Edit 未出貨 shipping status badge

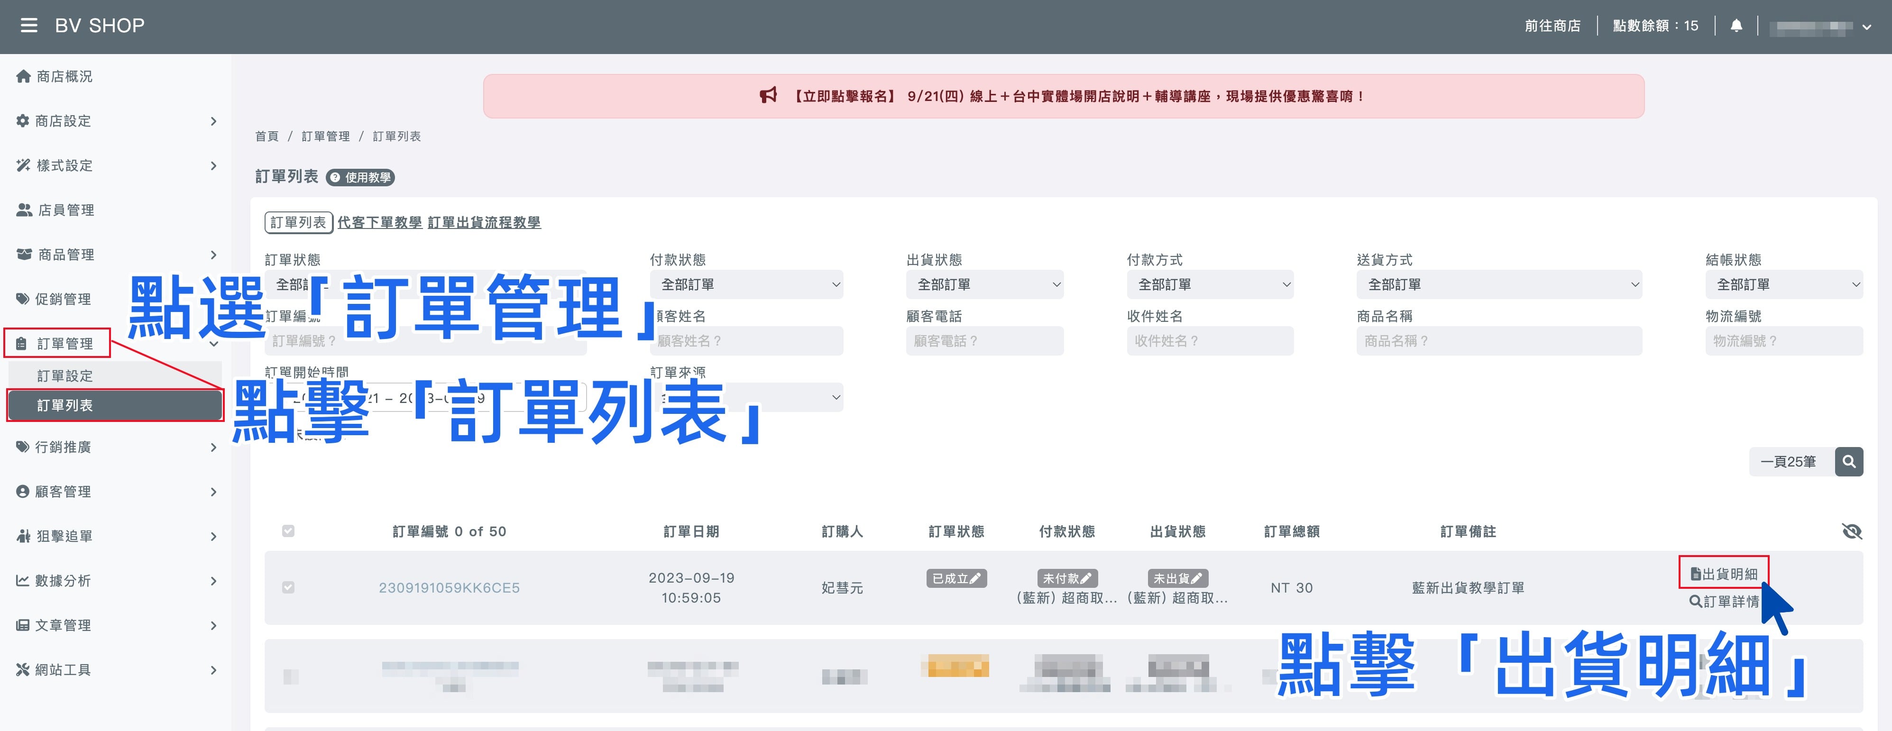click(1177, 578)
